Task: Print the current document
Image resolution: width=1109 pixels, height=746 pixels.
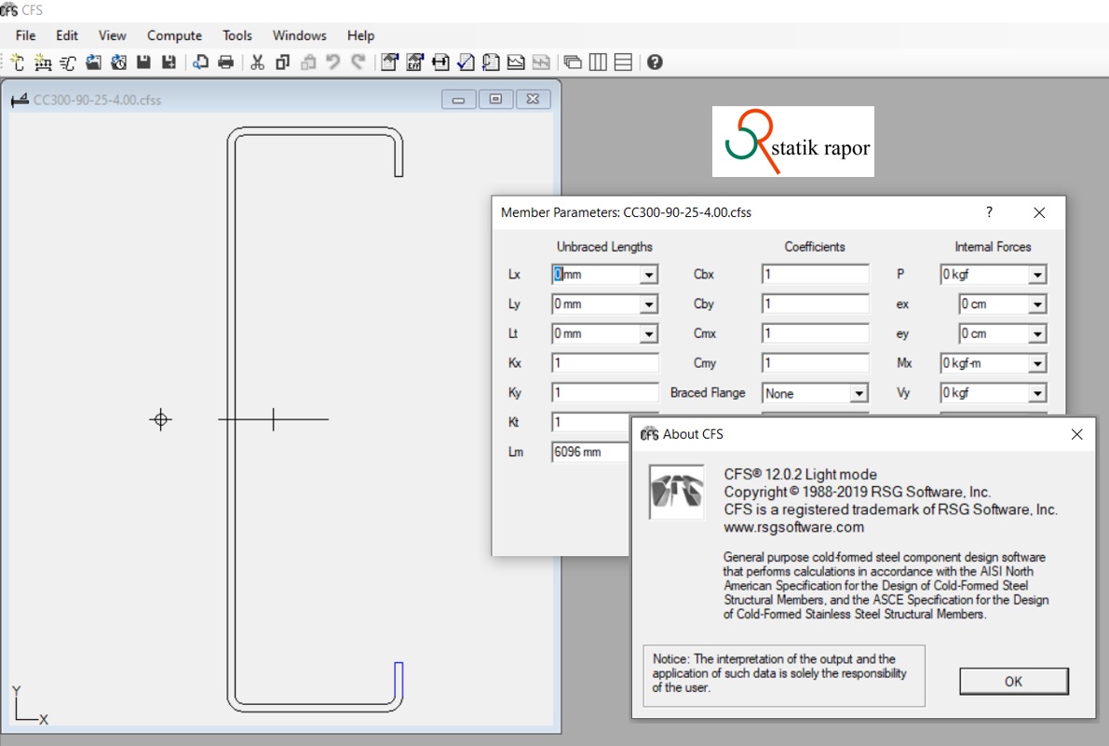Action: 226,62
